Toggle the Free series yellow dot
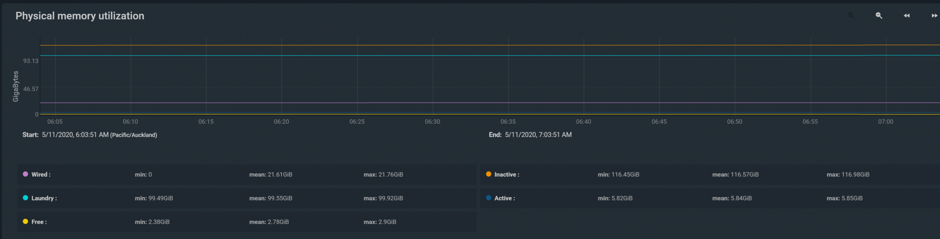The width and height of the screenshot is (940, 239). pyautogui.click(x=25, y=222)
